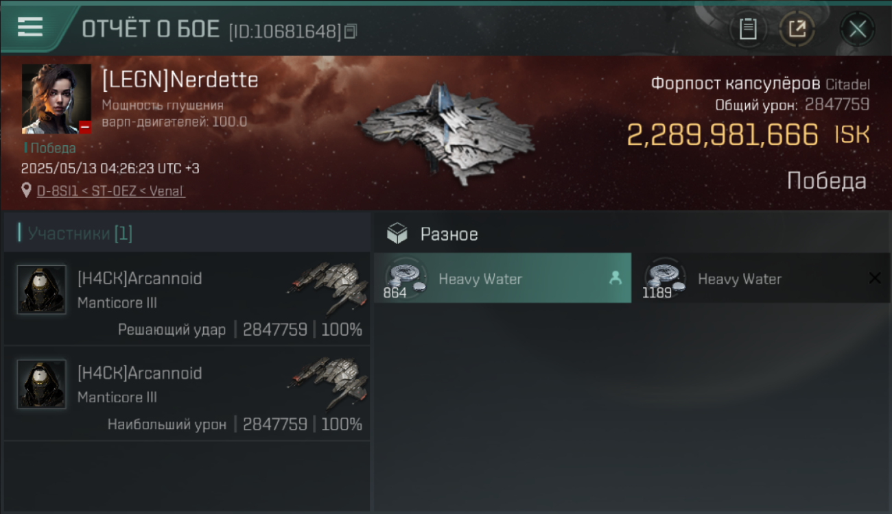
Task: Select the dropped Heavy Water 864 item
Action: point(502,278)
